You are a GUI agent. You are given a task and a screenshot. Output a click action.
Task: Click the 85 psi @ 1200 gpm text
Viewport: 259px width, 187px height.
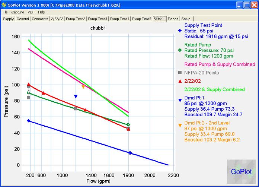tap(205, 103)
